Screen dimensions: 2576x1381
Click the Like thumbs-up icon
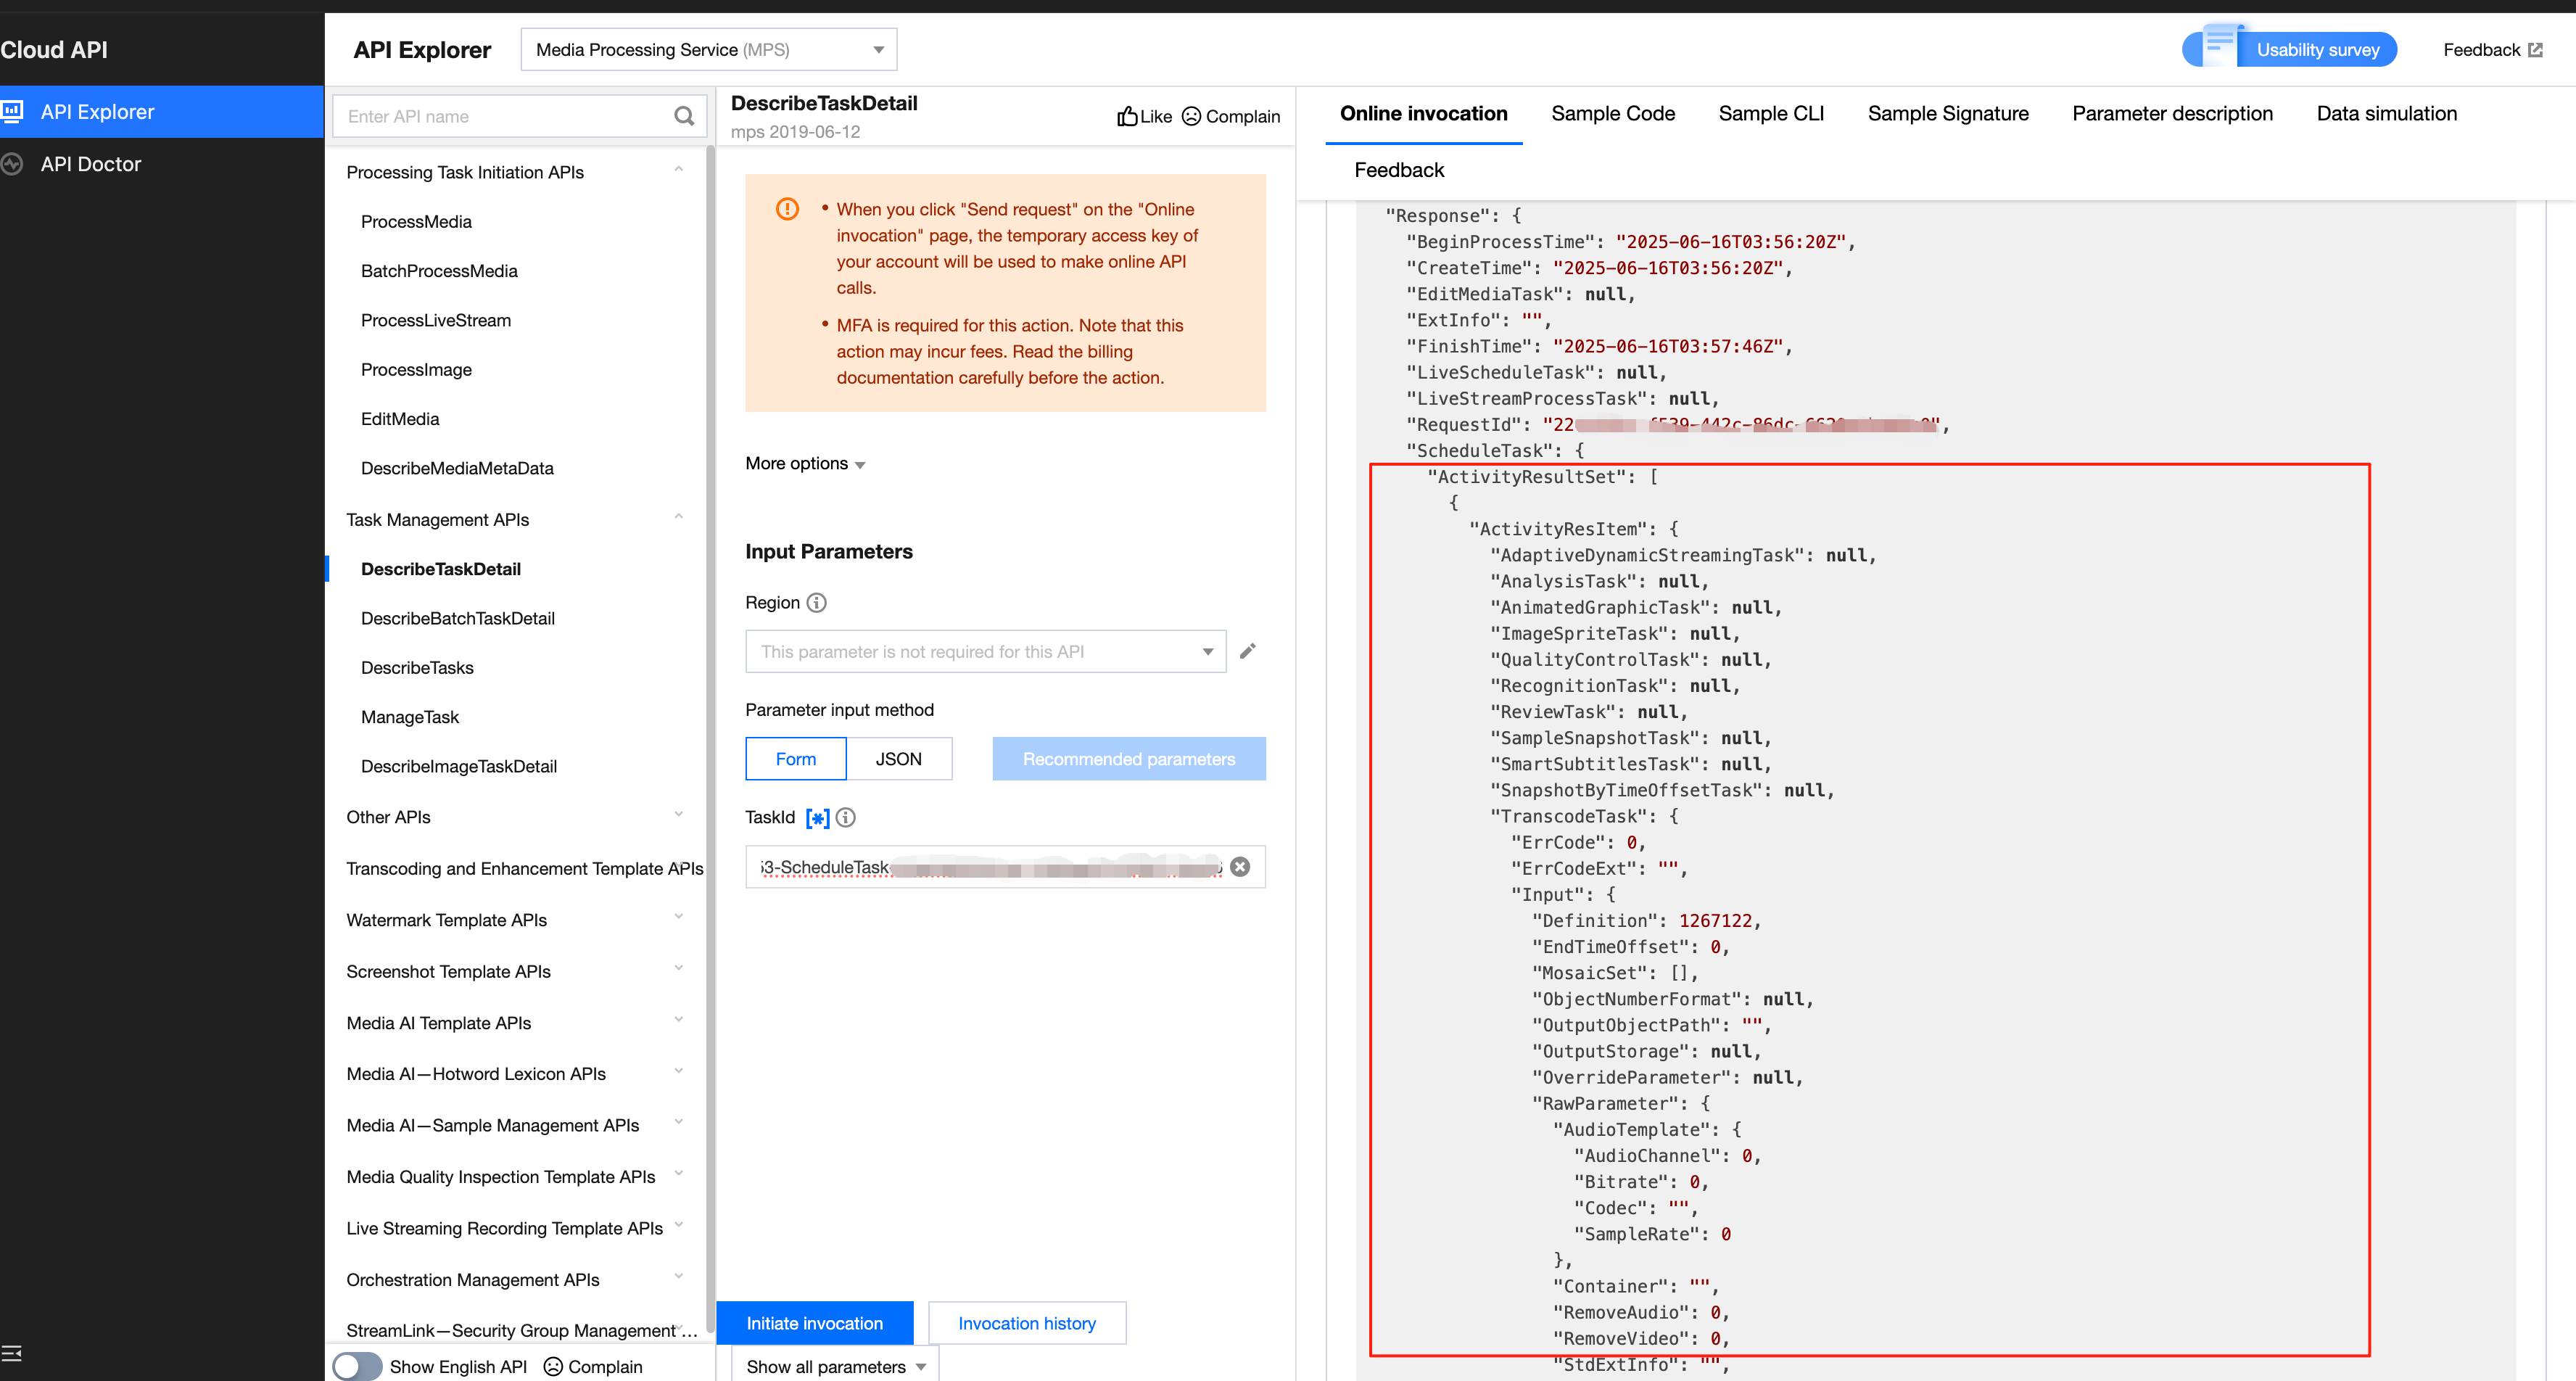tap(1127, 116)
